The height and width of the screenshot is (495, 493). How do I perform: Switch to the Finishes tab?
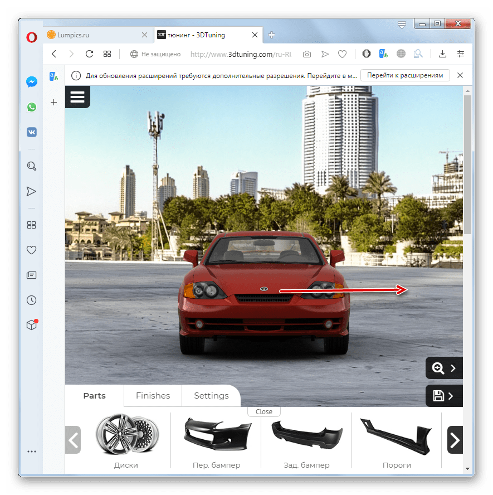click(153, 396)
